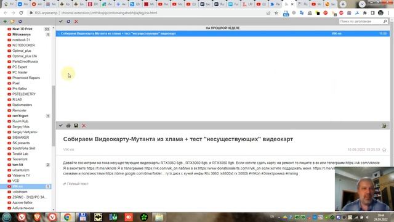Select the Optimal_plus Life feed

point(25,56)
